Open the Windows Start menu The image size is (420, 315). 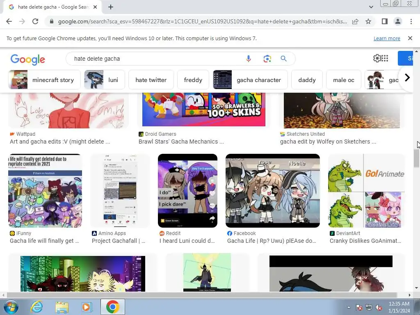pos(11,307)
